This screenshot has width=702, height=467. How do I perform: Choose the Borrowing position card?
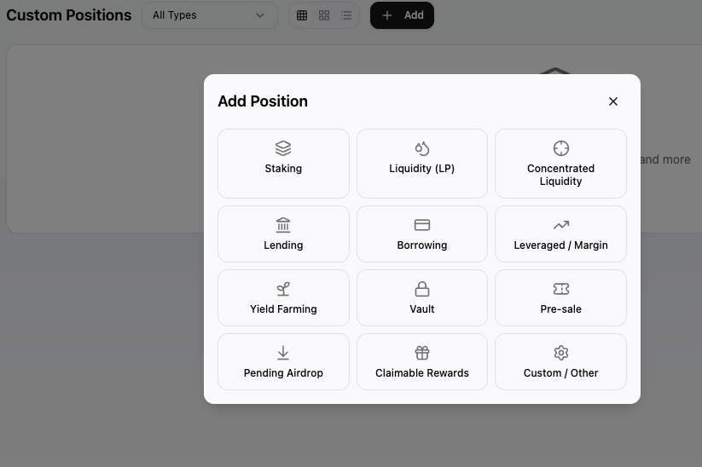click(421, 234)
